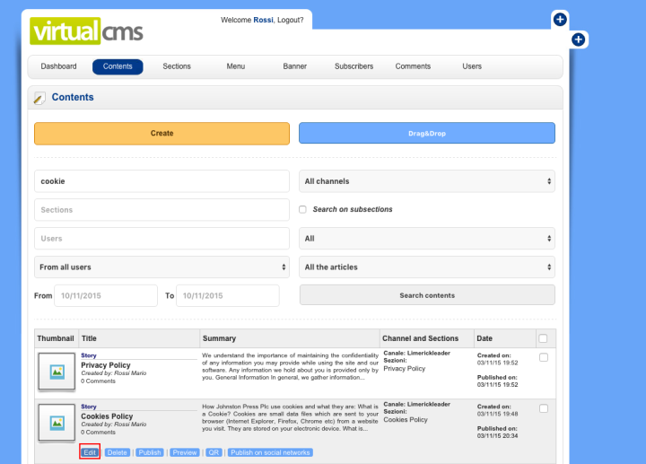This screenshot has height=464, width=646.
Task: Expand the From all users dropdown
Action: tap(161, 267)
